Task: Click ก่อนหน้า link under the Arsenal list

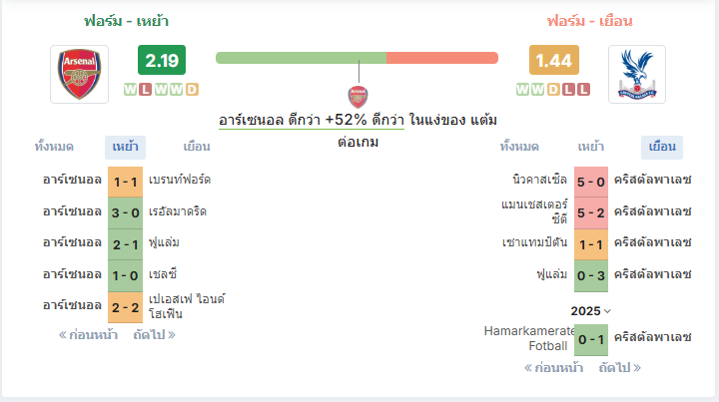Action: pos(88,335)
